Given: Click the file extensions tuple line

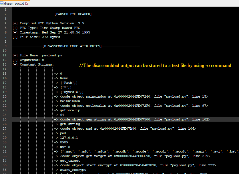Looking at the screenshot, I should coord(146,151).
